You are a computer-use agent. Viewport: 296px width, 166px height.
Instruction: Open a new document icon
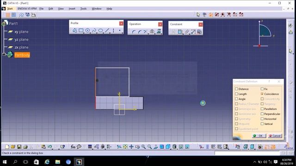click(x=7, y=147)
